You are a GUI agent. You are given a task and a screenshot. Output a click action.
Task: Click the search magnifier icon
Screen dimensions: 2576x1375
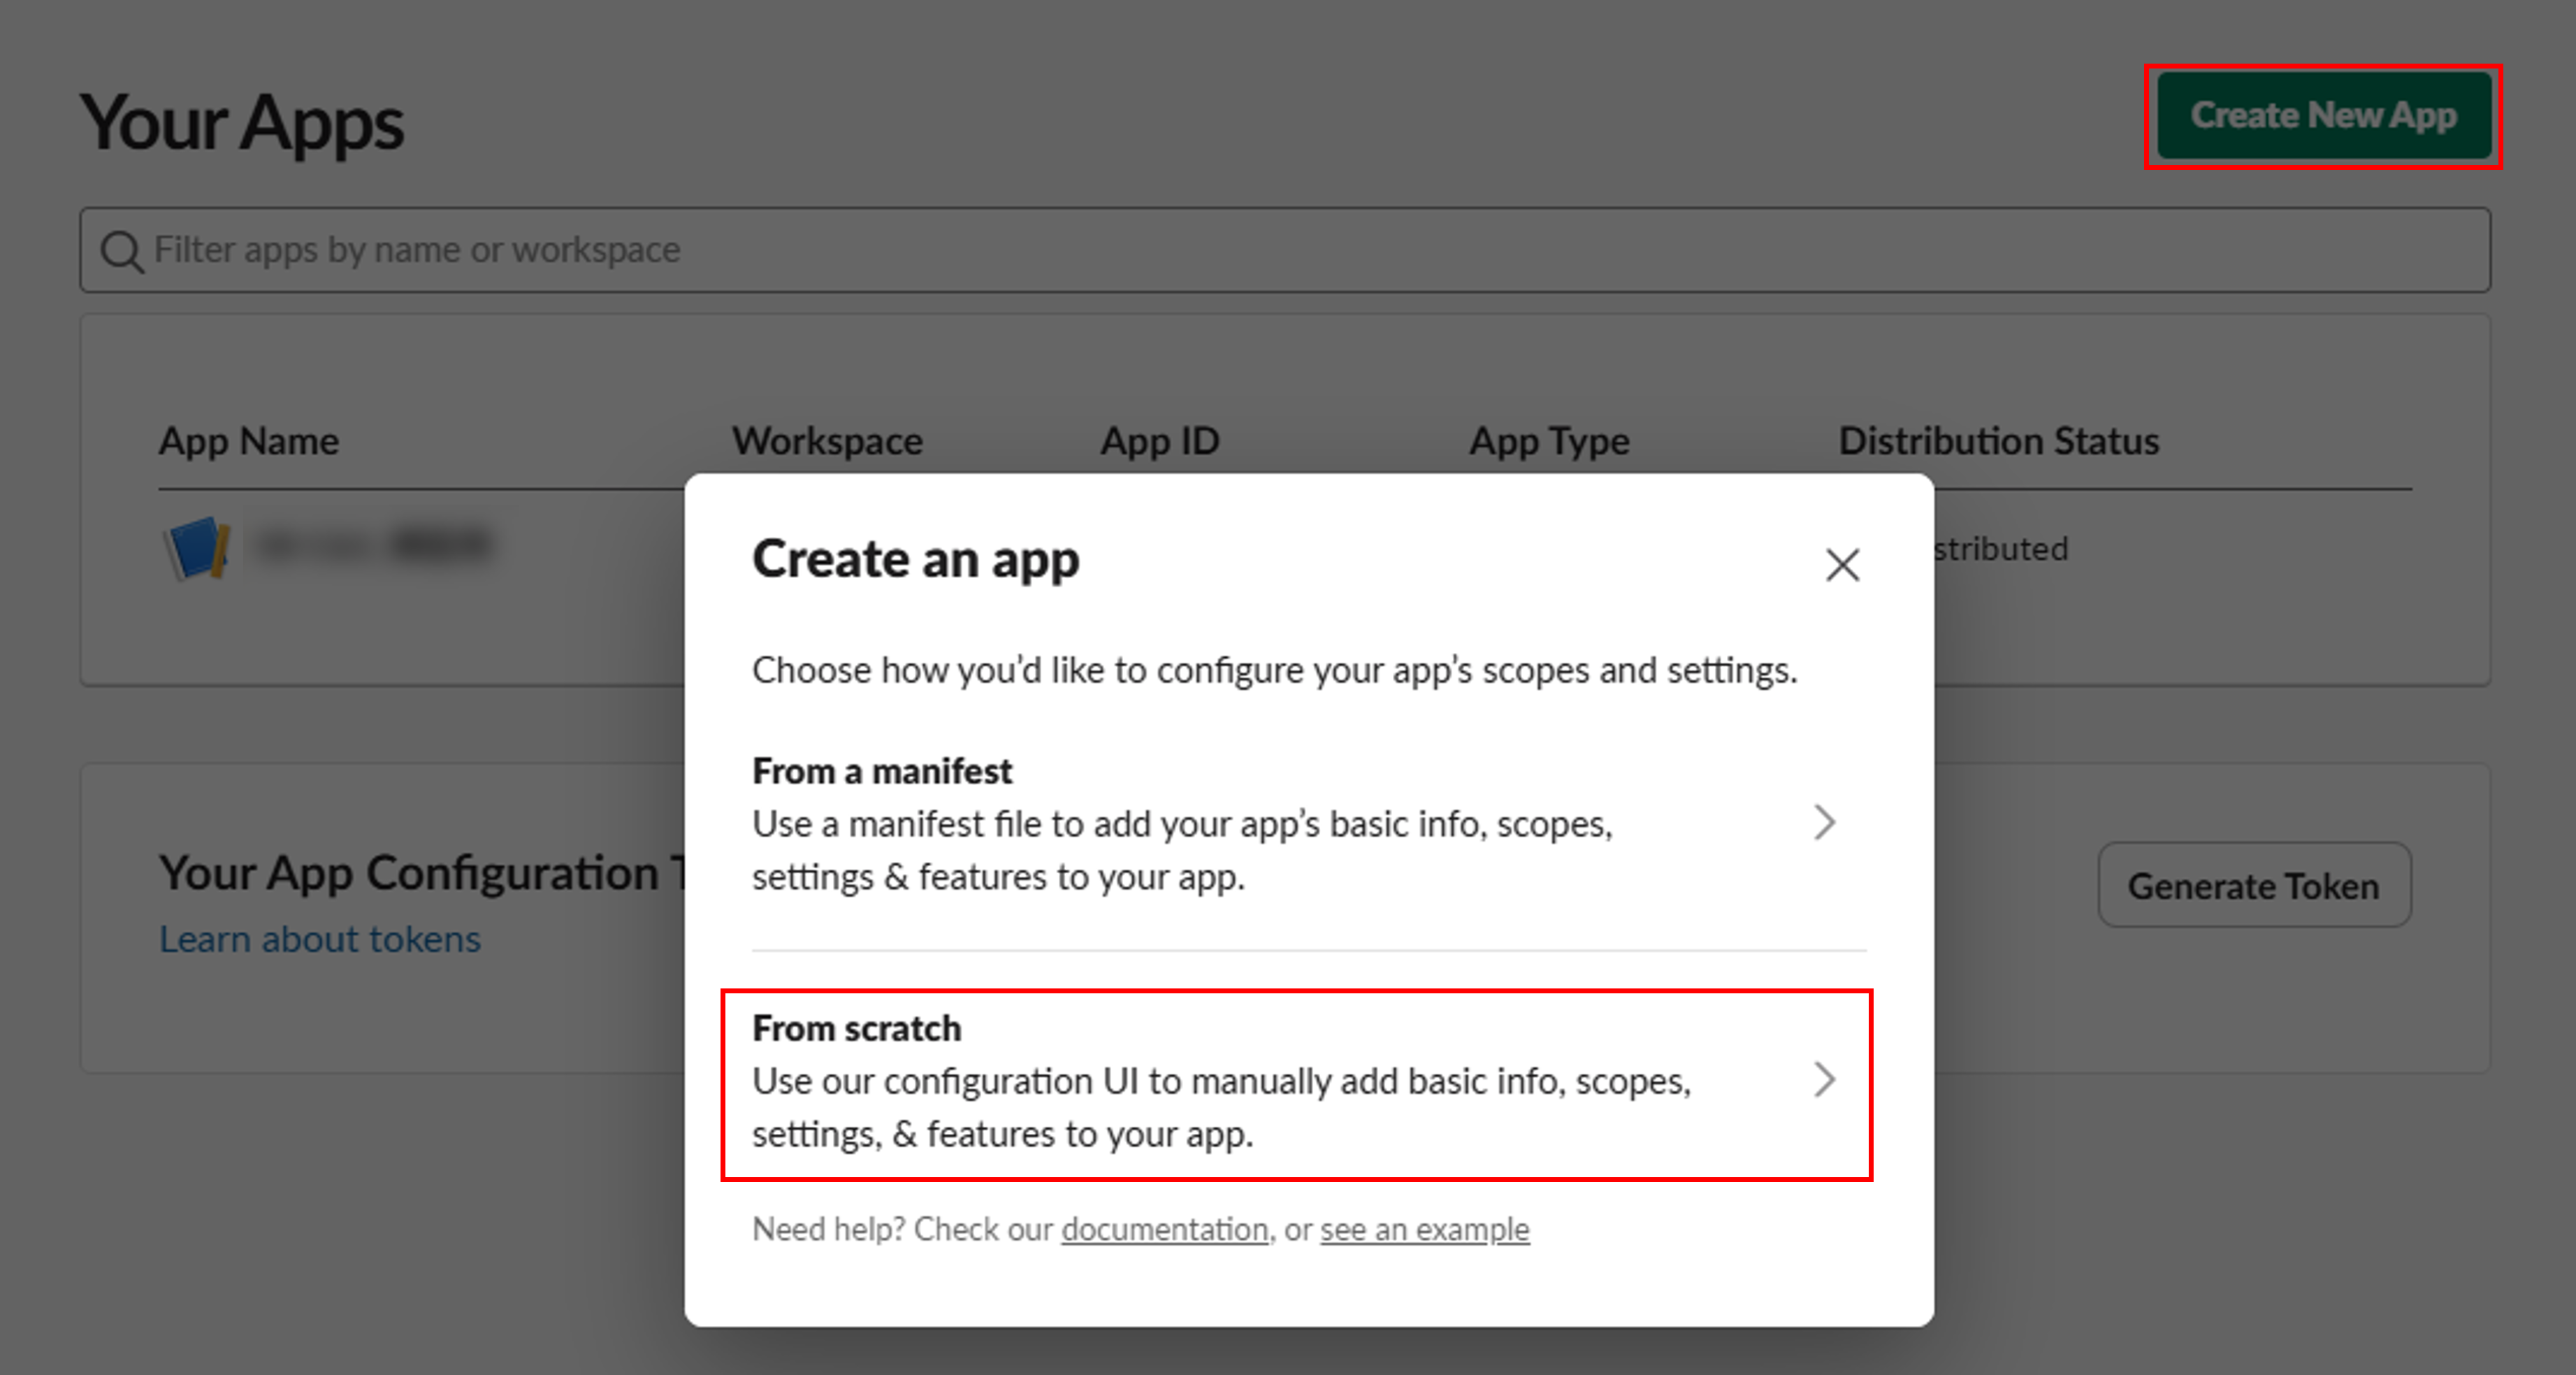point(122,251)
